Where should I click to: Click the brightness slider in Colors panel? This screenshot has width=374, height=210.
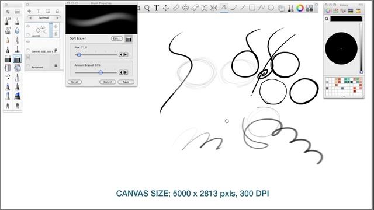[x=361, y=48]
